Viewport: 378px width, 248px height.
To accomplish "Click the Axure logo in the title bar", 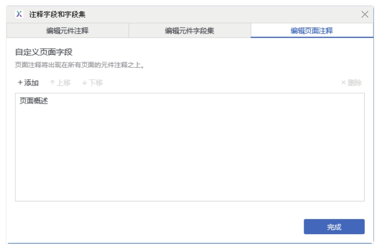I will [x=19, y=14].
